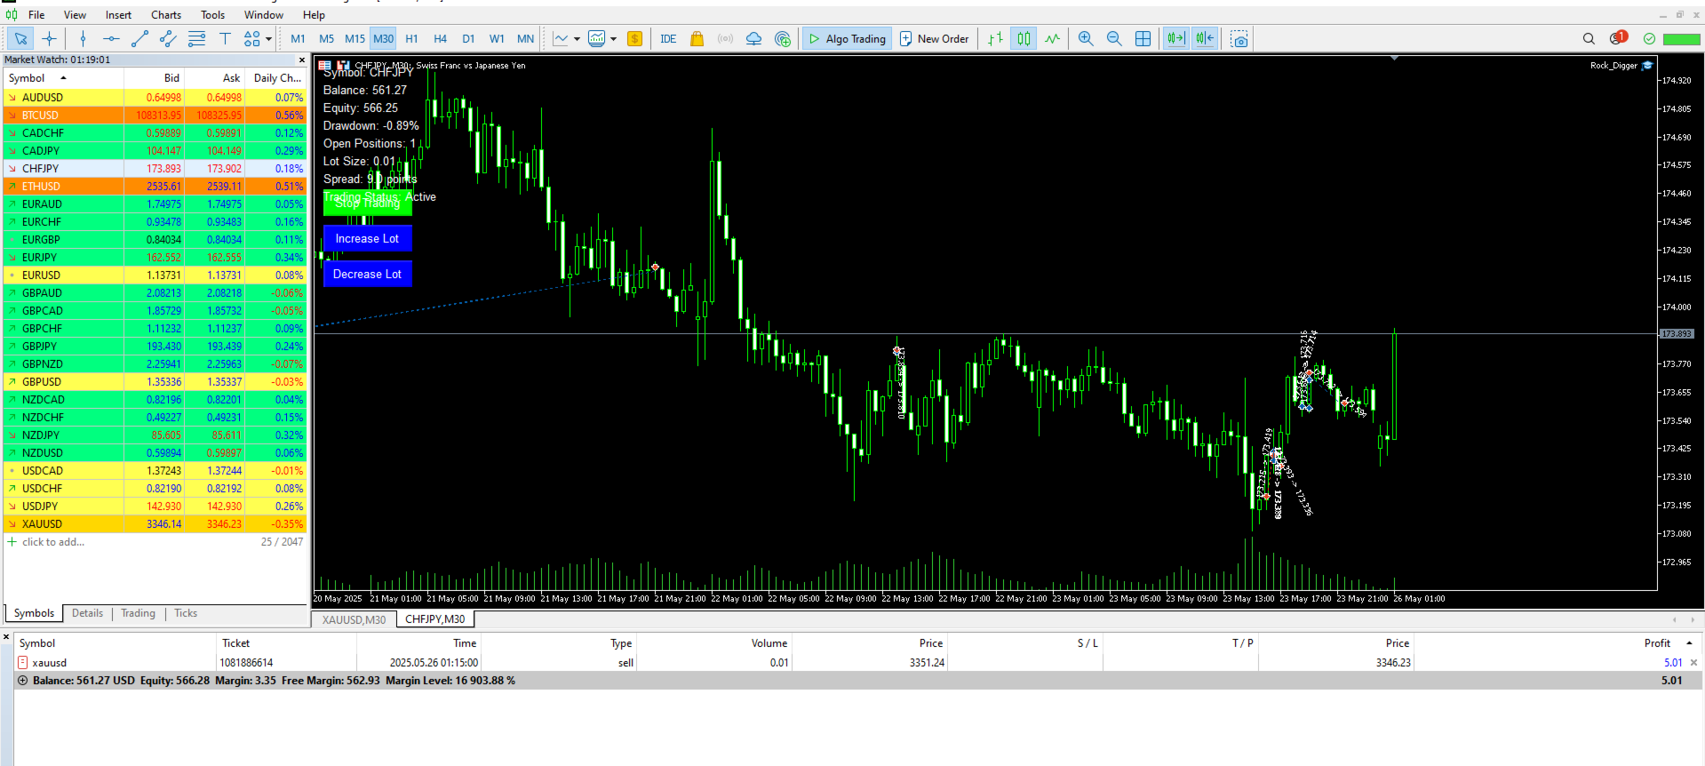Select the Fibonacci retracement tool
This screenshot has height=766, width=1705.
click(x=196, y=38)
